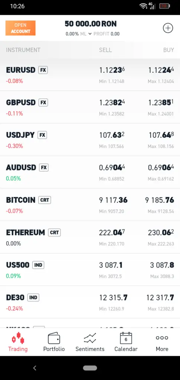Open the More three-dots menu

162,338
